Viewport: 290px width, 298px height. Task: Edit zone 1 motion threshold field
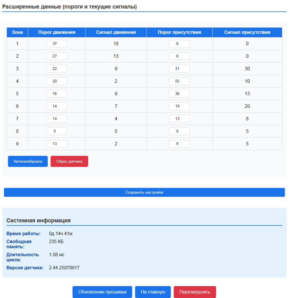57,44
